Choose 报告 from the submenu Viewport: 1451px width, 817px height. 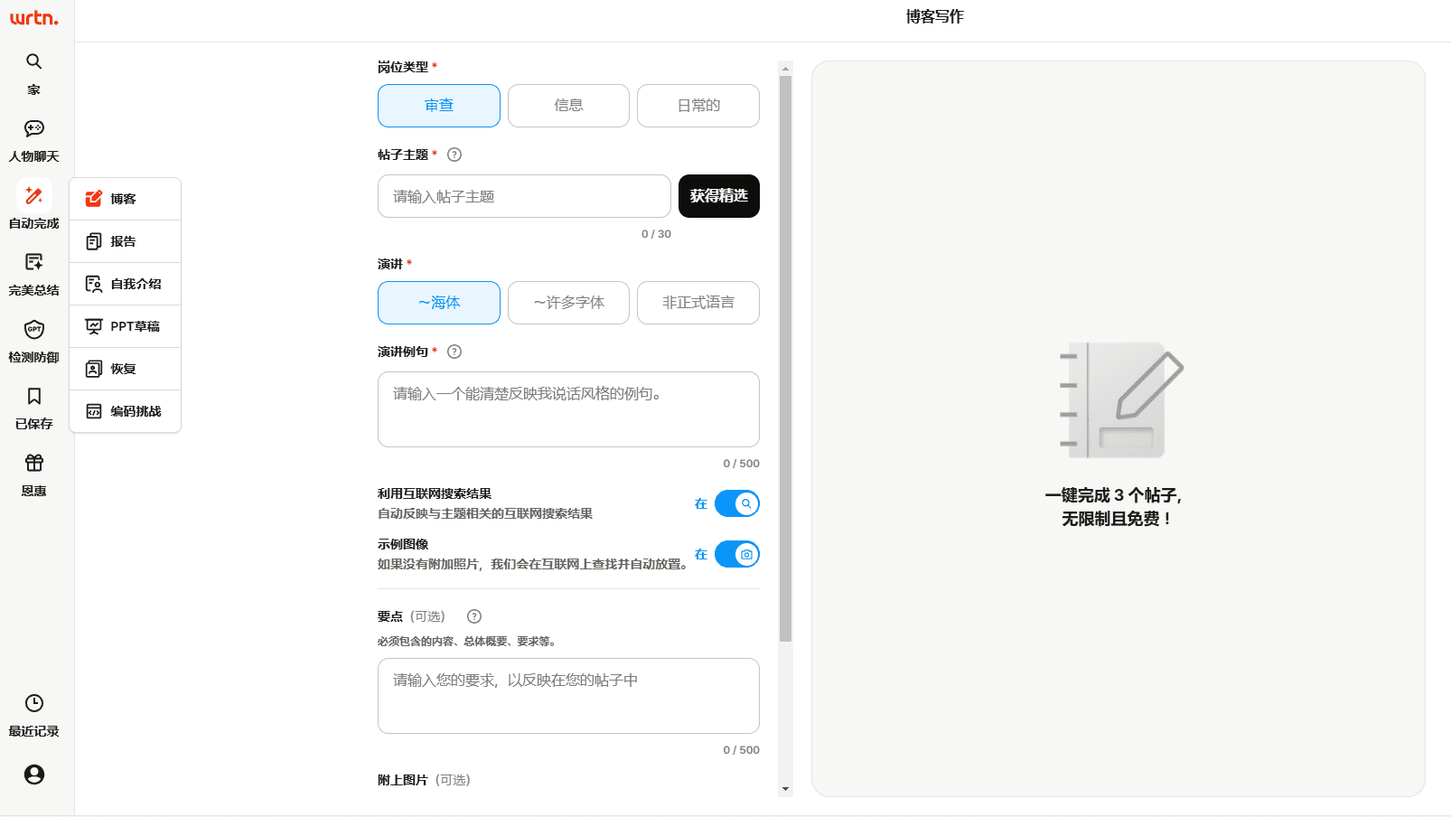coord(125,241)
